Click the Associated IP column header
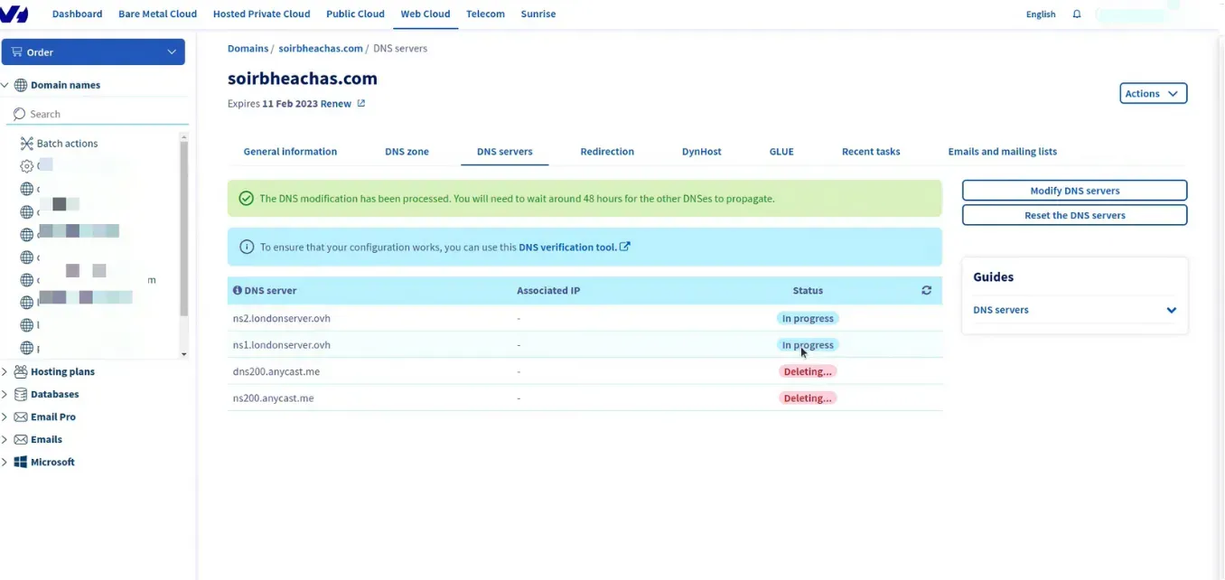1225x580 pixels. coord(548,291)
